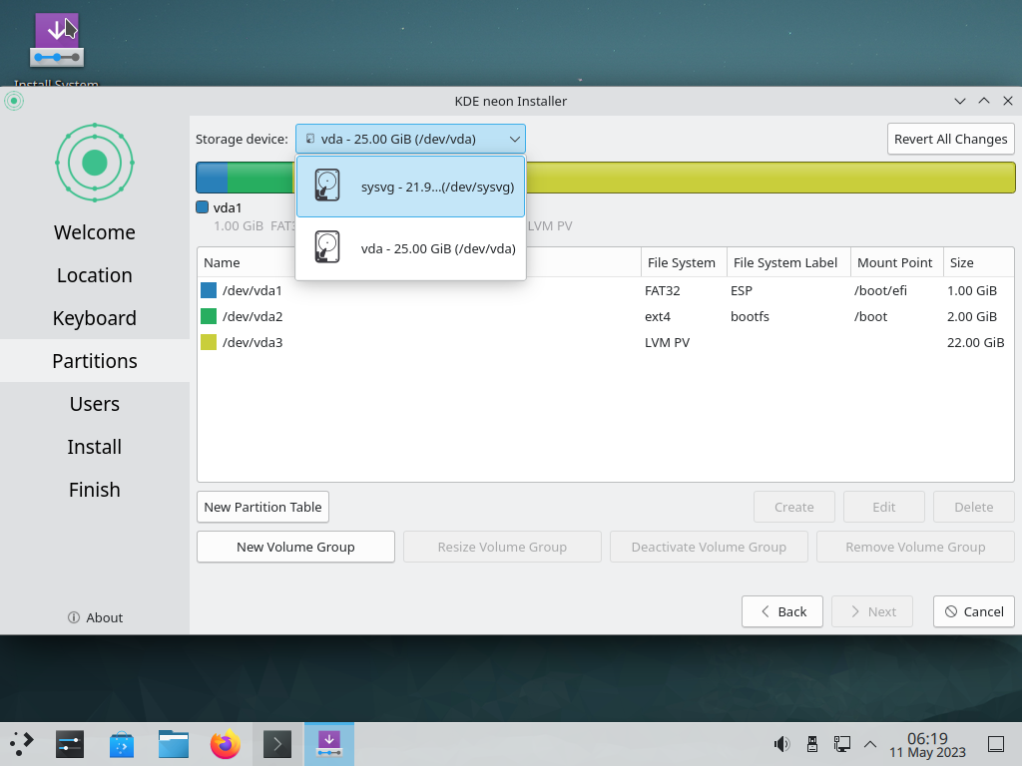
Task: Click the installer titlebar app icon
Action: tap(14, 101)
